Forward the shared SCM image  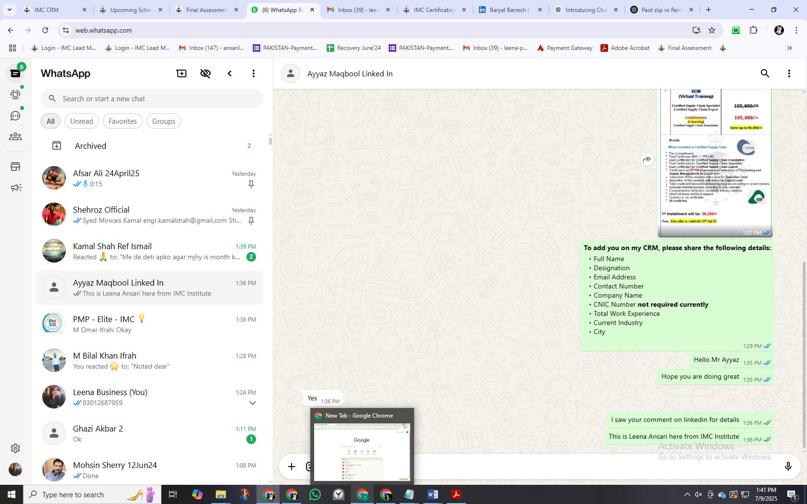647,159
